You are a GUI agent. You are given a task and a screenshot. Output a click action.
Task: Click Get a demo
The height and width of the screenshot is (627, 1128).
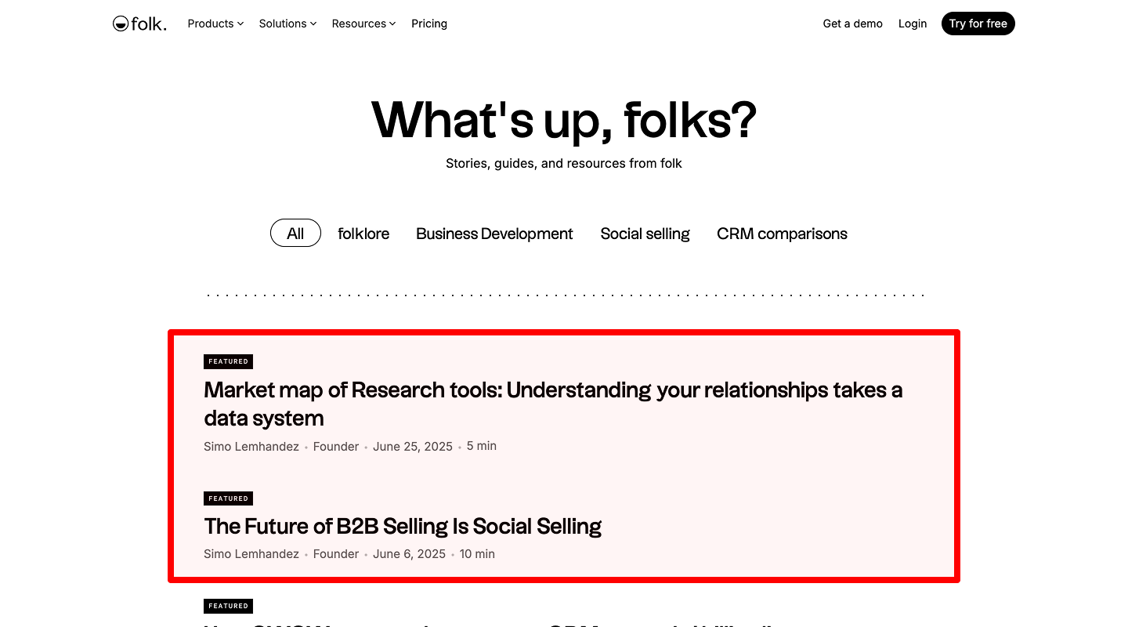(852, 24)
